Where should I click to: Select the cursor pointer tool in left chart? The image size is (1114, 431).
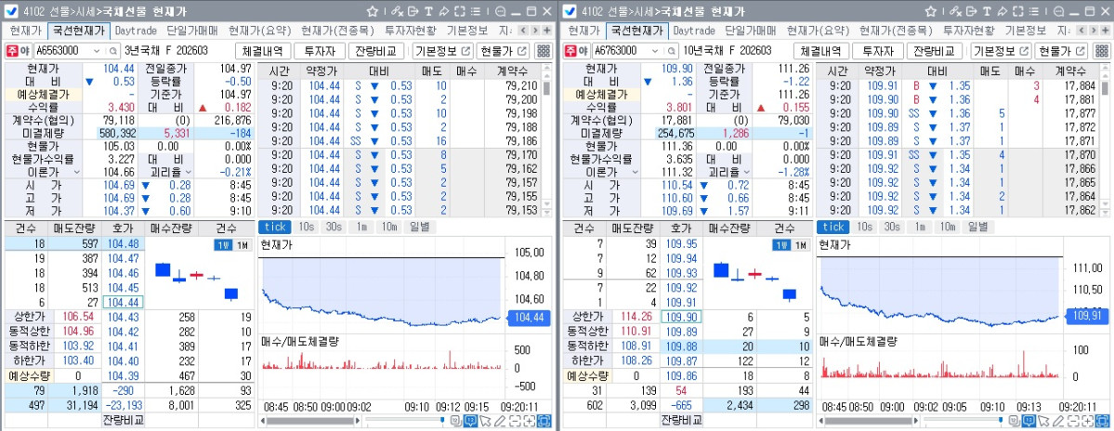tap(485, 421)
